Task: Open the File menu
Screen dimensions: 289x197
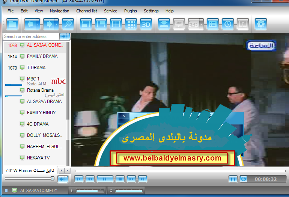Action: point(11,11)
